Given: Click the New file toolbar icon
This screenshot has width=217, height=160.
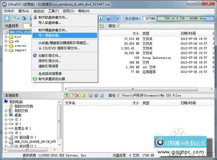Looking at the screenshot, I should pyautogui.click(x=7, y=18).
